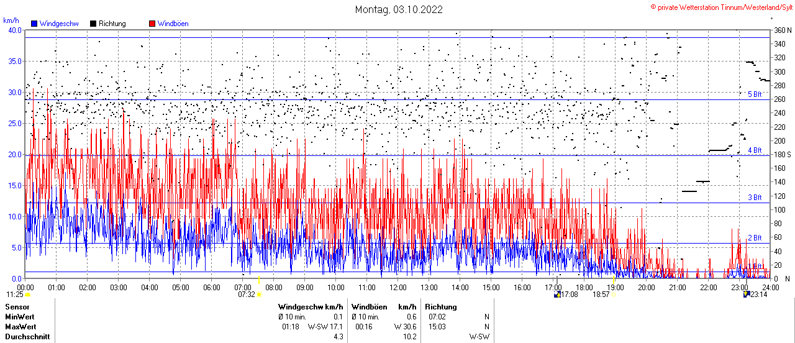This screenshot has height=343, width=795.
Task: Click the 35.0 speed axis value
Action: 14,62
